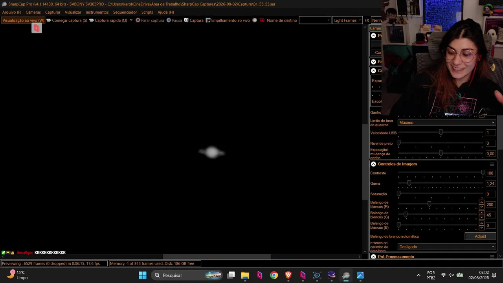
Task: Expand the Pré-Processamento section
Action: tap(373, 257)
